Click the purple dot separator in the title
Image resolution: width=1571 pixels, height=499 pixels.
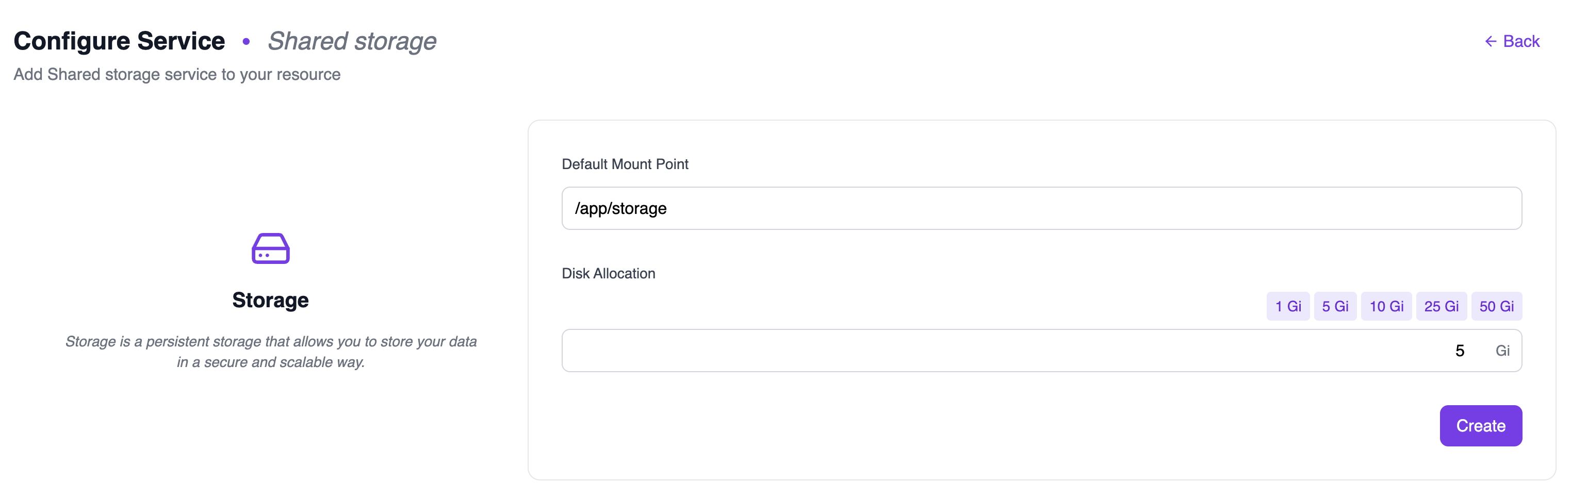coord(247,41)
